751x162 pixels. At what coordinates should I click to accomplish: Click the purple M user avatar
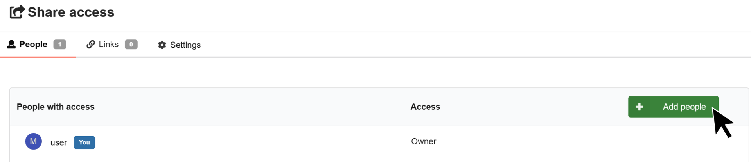pos(34,141)
